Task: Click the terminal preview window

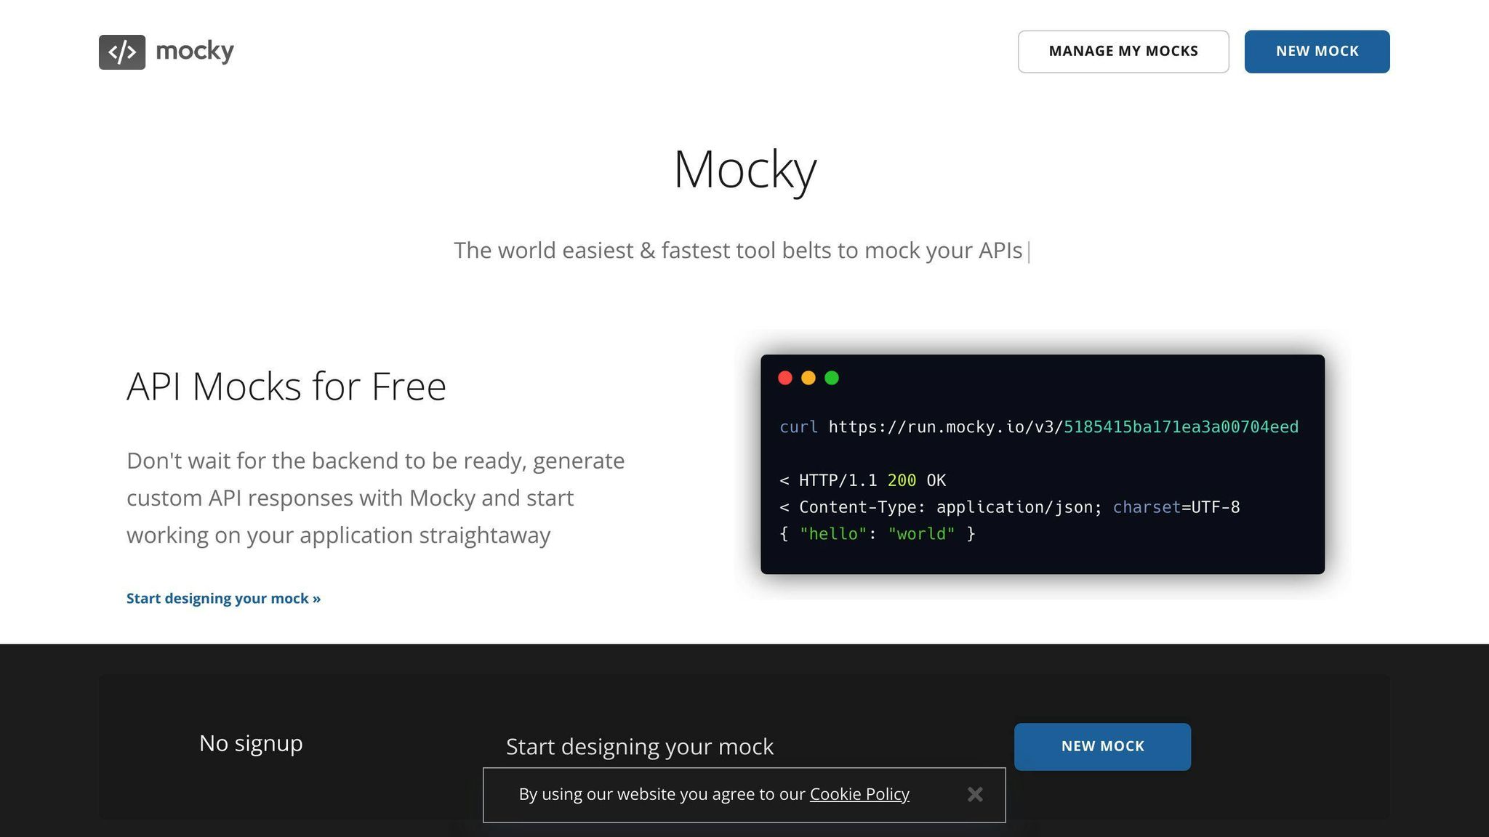Action: click(1043, 465)
